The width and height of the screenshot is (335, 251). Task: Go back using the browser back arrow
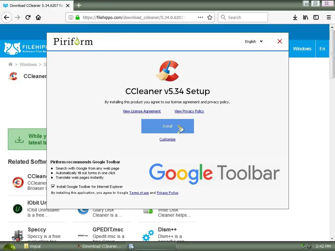coord(7,17)
